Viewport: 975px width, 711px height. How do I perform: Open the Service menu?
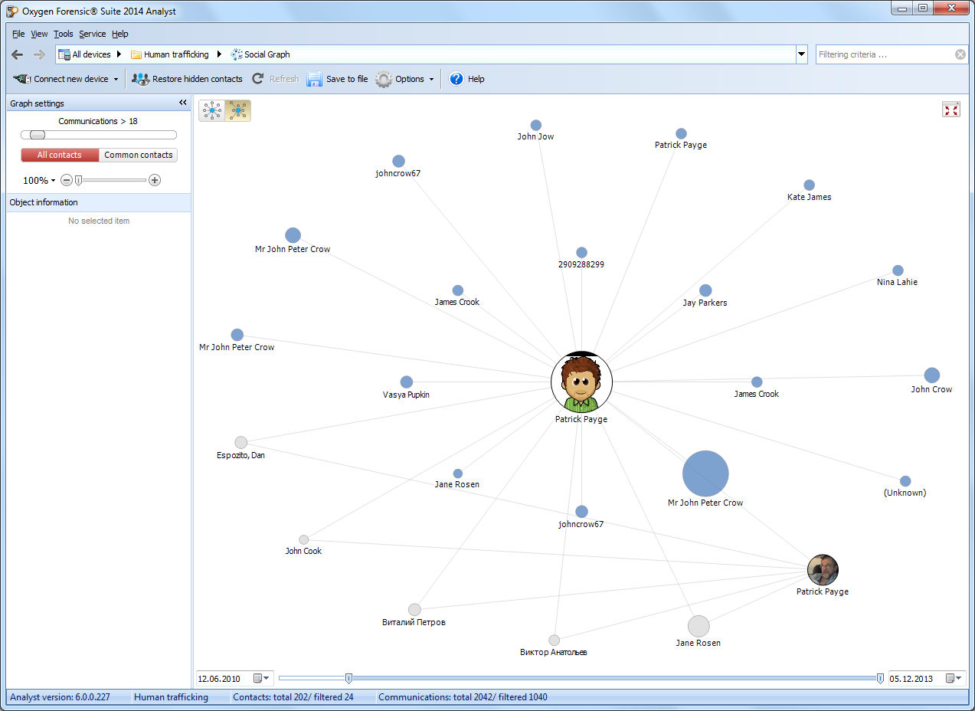click(x=93, y=34)
